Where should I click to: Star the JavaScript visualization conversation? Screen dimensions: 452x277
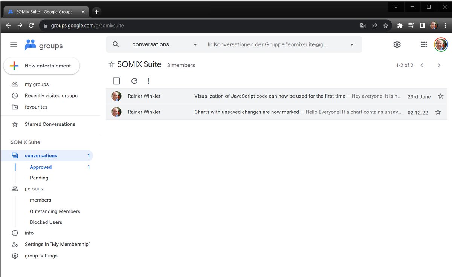click(441, 96)
